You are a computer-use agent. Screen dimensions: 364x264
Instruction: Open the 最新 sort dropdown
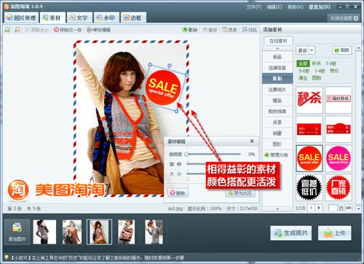coord(305,50)
